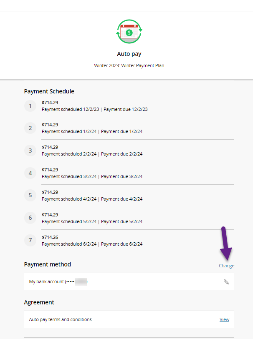
Task: Click step number 1 circle icon
Action: [x=30, y=106]
